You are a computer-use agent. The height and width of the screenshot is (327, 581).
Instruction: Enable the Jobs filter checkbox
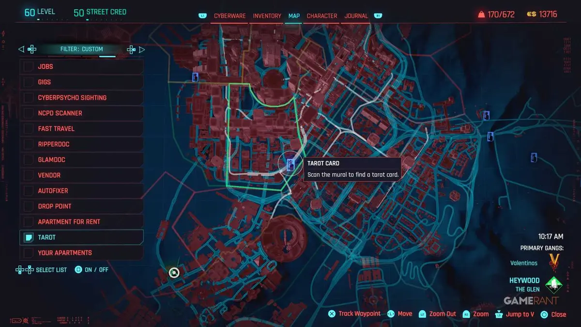pyautogui.click(x=29, y=66)
